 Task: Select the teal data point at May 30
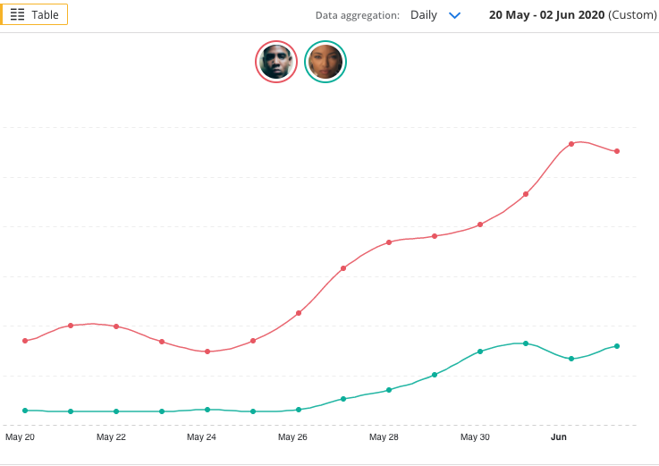[x=480, y=352]
